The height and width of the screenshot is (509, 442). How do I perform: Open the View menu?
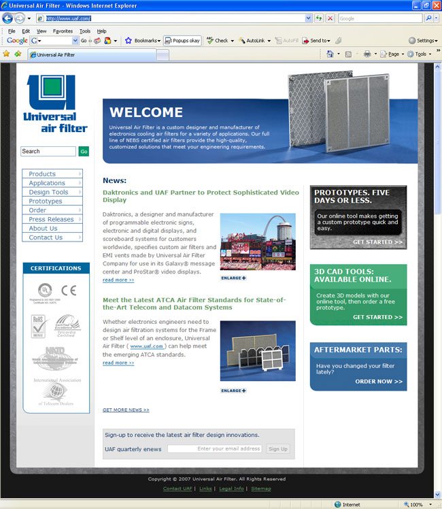coord(41,31)
